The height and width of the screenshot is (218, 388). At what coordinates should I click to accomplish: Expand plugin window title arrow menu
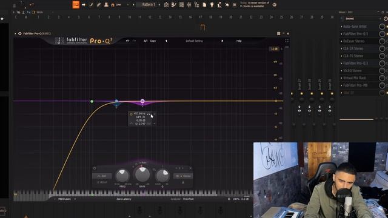click(x=15, y=33)
